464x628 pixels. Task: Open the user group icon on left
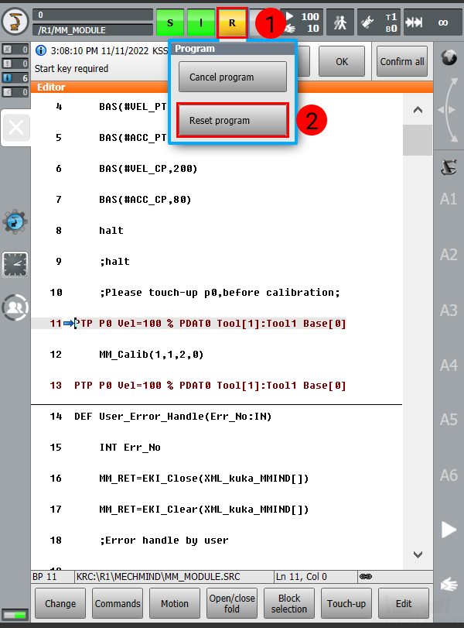pos(15,307)
